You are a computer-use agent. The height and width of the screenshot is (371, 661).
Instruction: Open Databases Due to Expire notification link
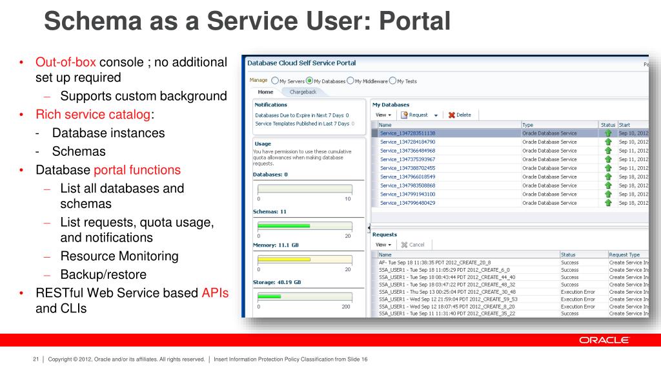tap(302, 115)
